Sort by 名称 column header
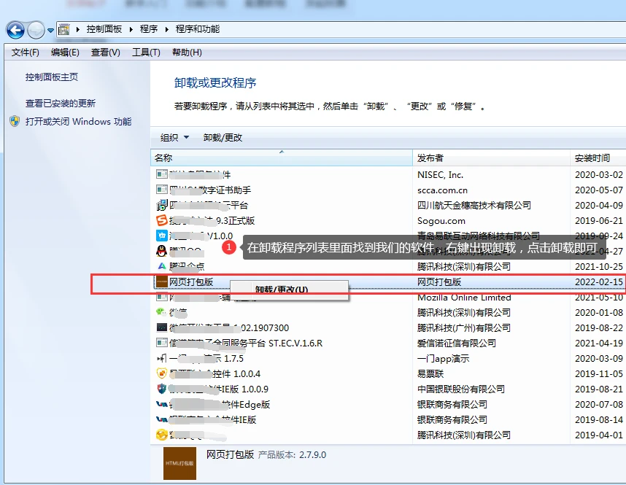 (x=282, y=158)
